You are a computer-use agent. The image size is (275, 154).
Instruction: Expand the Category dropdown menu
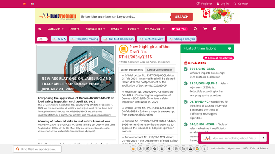click(55, 29)
